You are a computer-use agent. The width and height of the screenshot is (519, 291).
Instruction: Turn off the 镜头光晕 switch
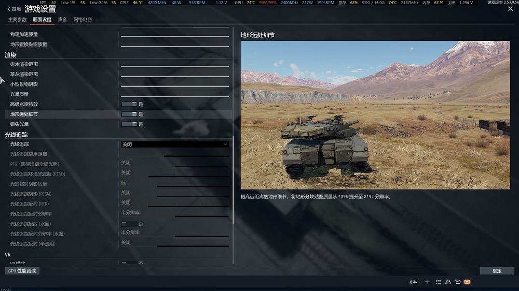click(129, 124)
